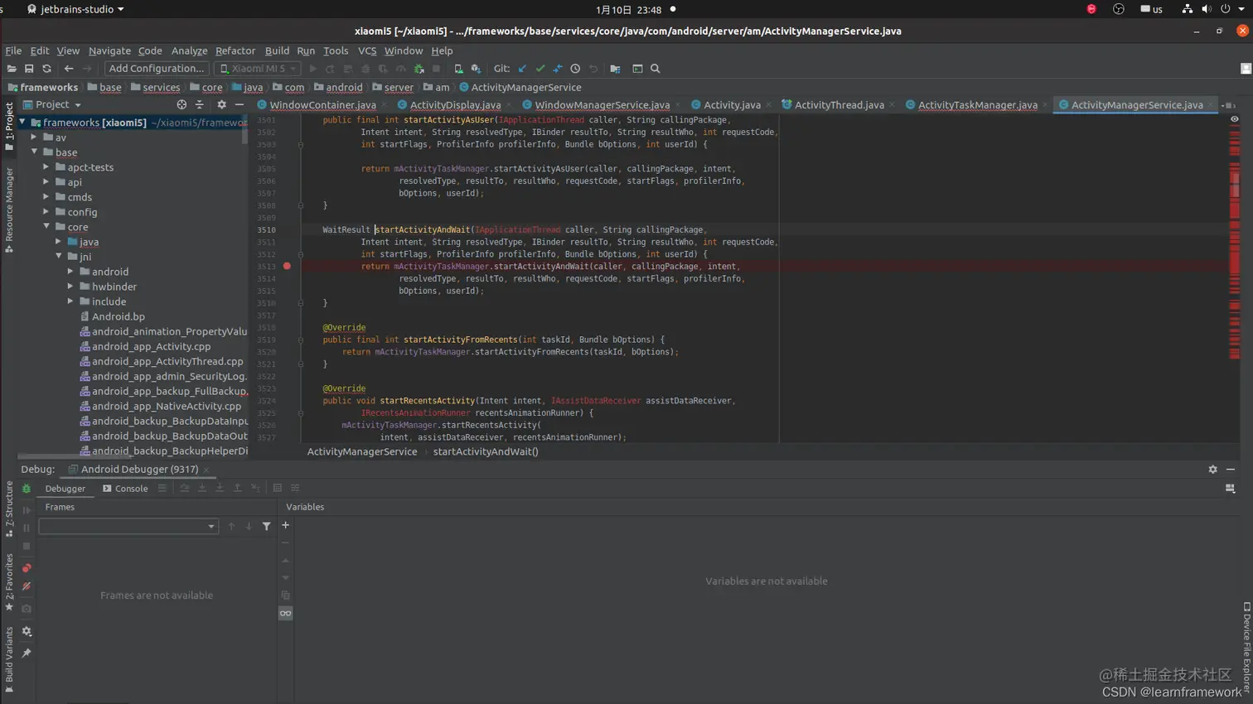Screen dimensions: 1253x704
Task: Open the Navigate menu
Action: pyautogui.click(x=109, y=51)
